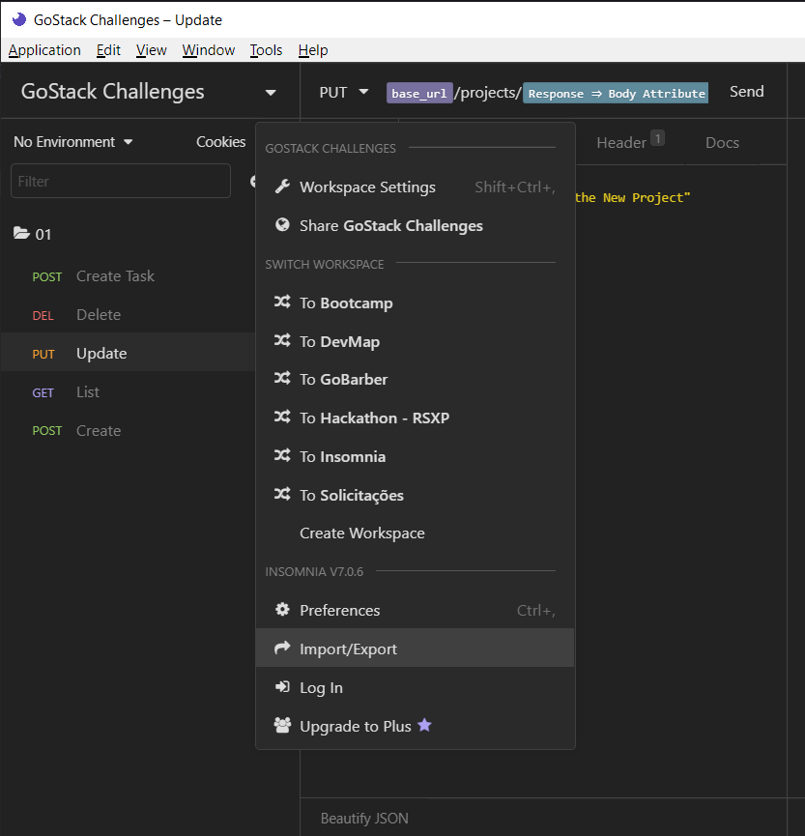805x836 pixels.
Task: Click the base_url variable tag
Action: coord(419,94)
